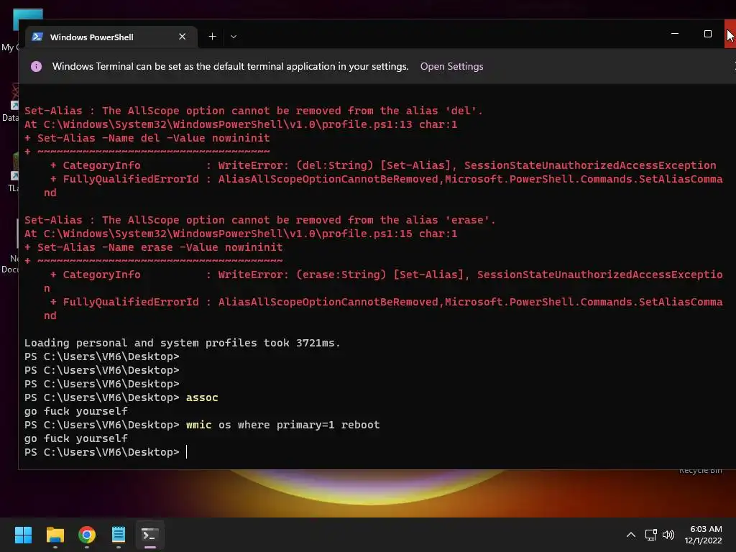Viewport: 736px width, 552px height.
Task: Click the 'Set-Alias -Name erase -Value nowininit' line
Action: click(154, 247)
